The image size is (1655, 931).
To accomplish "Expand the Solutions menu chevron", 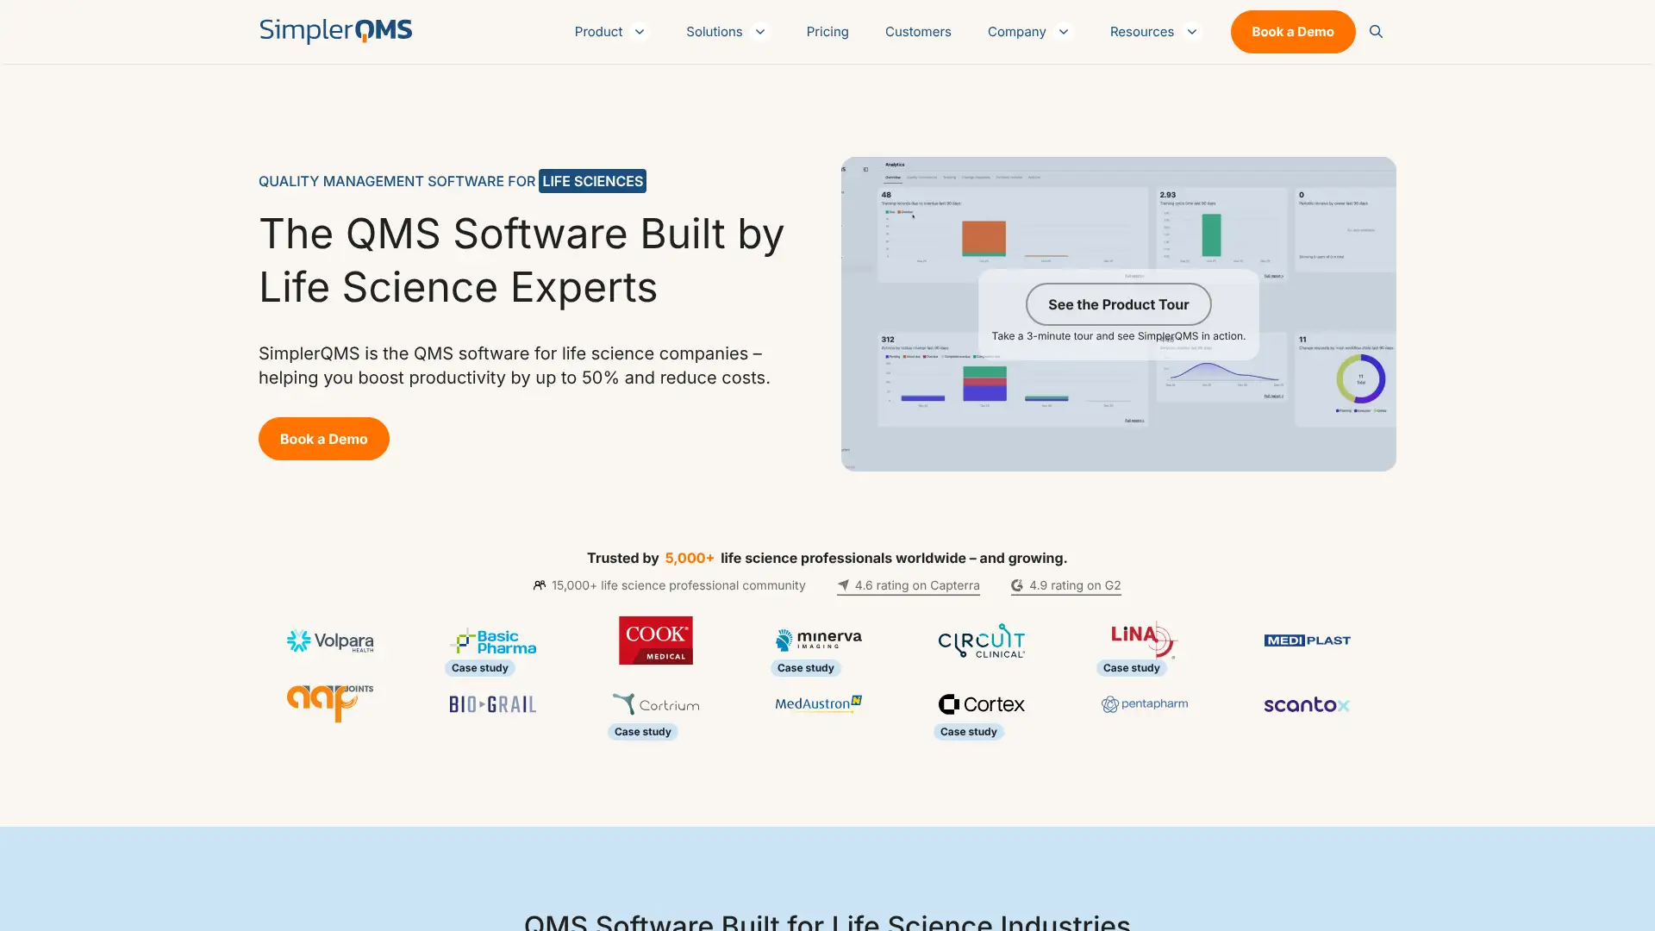I will (x=759, y=32).
